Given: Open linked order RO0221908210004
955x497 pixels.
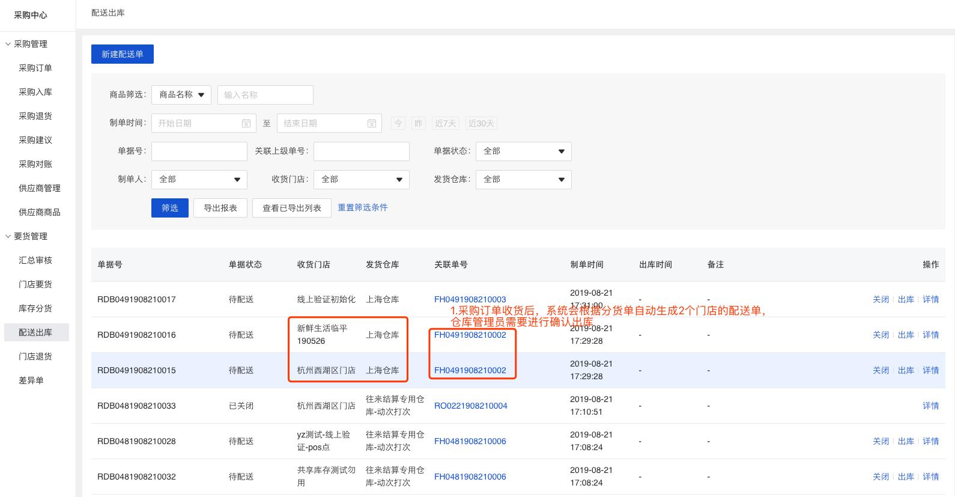Looking at the screenshot, I should (471, 406).
